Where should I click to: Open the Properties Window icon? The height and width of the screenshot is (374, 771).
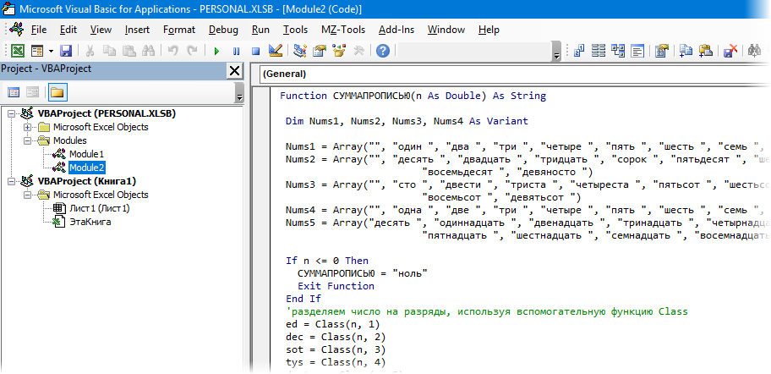click(x=320, y=51)
